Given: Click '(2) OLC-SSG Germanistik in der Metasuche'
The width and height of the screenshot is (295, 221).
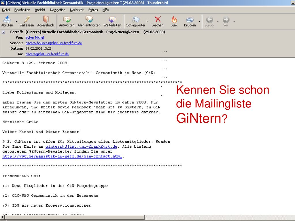Looking at the screenshot, I should [50, 196].
